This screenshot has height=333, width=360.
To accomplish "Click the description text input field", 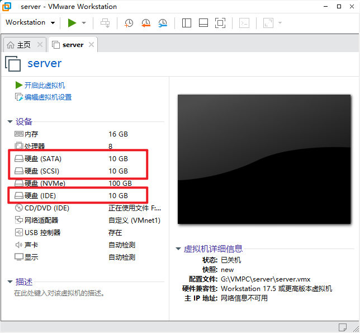I will tap(84, 293).
